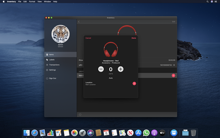This screenshot has height=138, width=220.
Task: Open Calendar from the dock
Action: click(x=106, y=132)
